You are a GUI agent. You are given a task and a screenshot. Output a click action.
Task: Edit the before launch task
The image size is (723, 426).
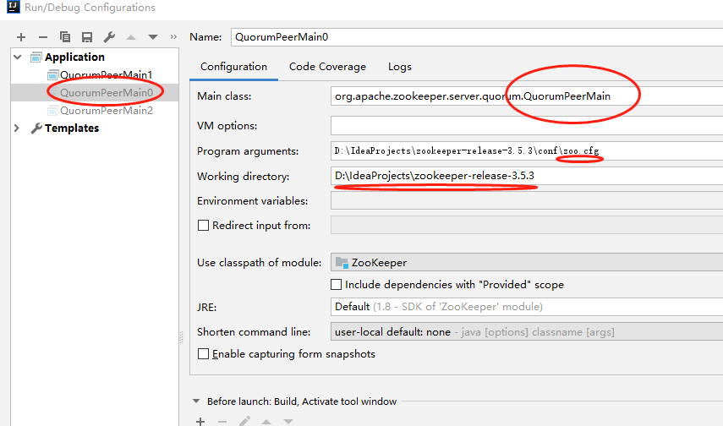244,422
